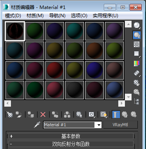146x149 pixels.
Task: Open the 模式(D) menu
Action: coord(13,16)
